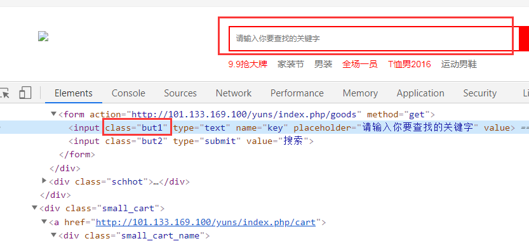Click the name="key" attribute
The image size is (529, 241).
[262, 128]
